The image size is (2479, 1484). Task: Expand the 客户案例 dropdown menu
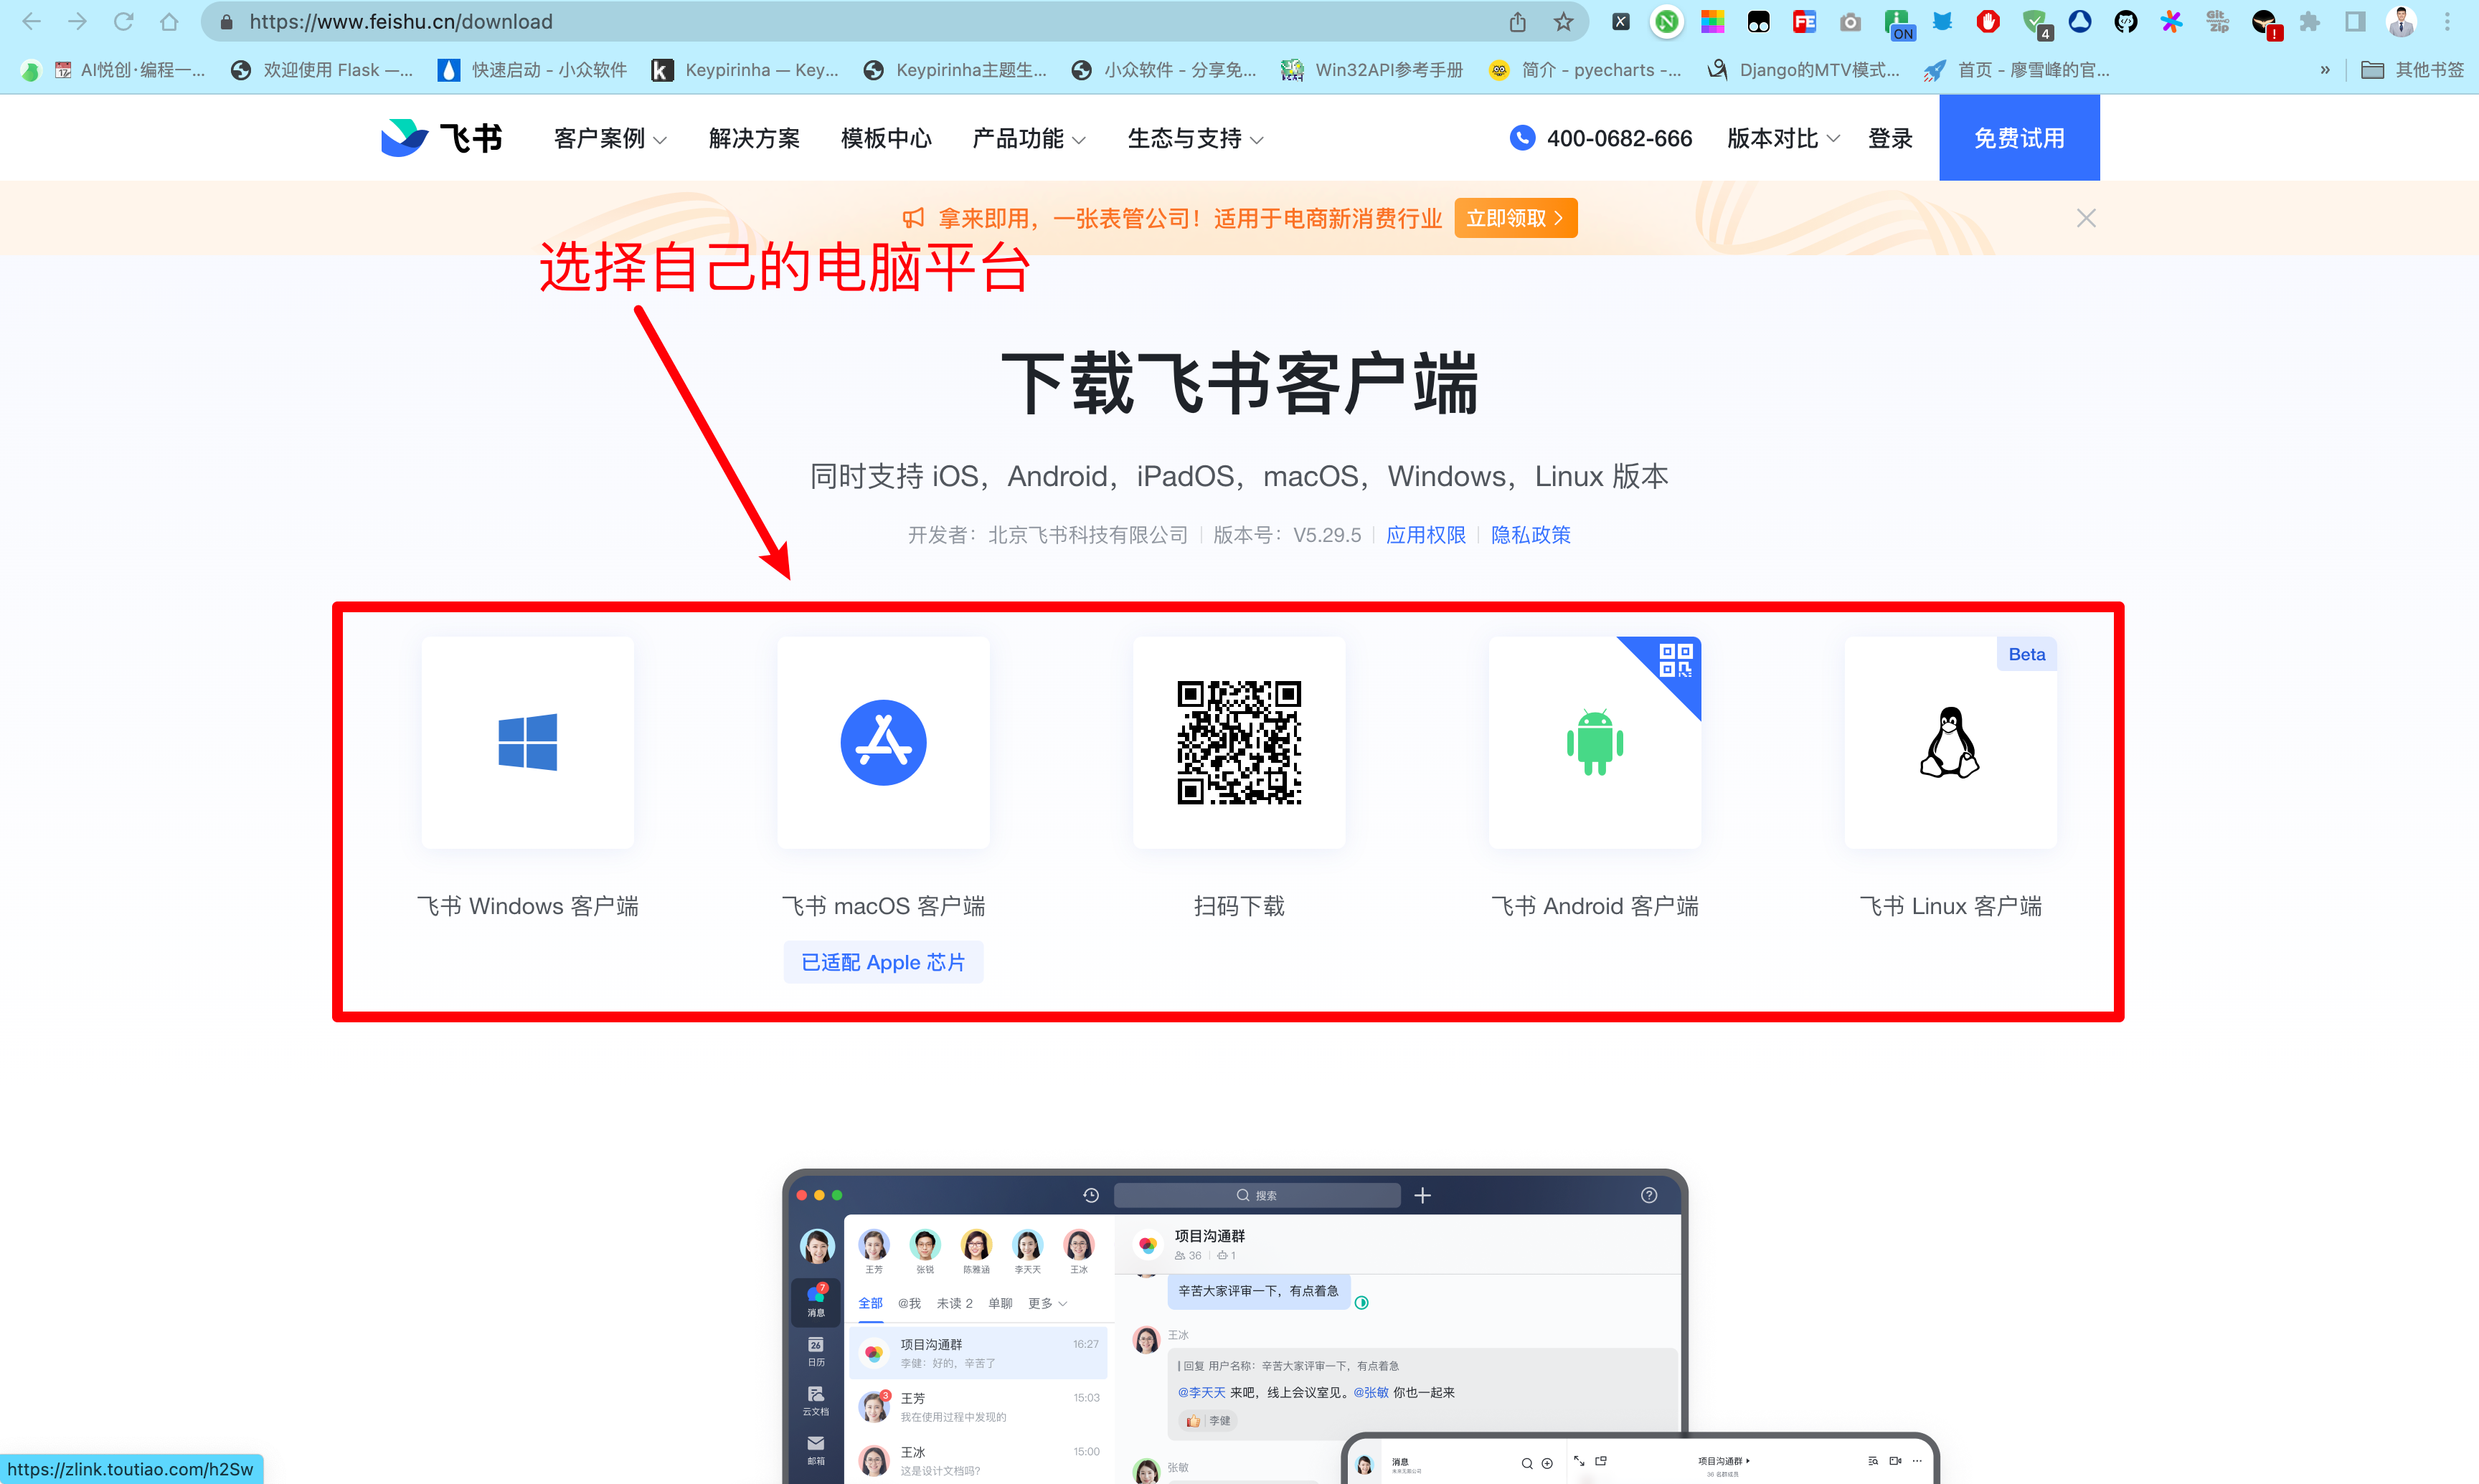point(610,138)
